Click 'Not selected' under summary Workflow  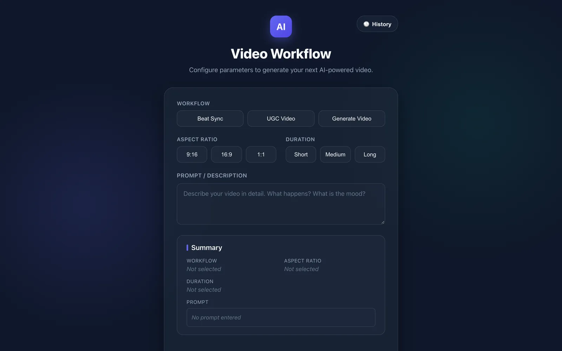click(204, 269)
